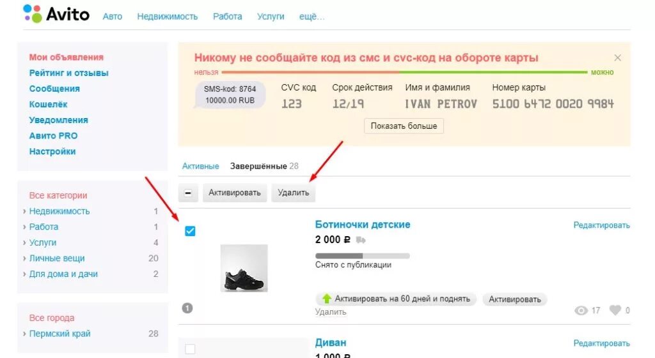This screenshot has height=358, width=655.
Task: Click the gray number badge below the checkbox
Action: coord(187,308)
